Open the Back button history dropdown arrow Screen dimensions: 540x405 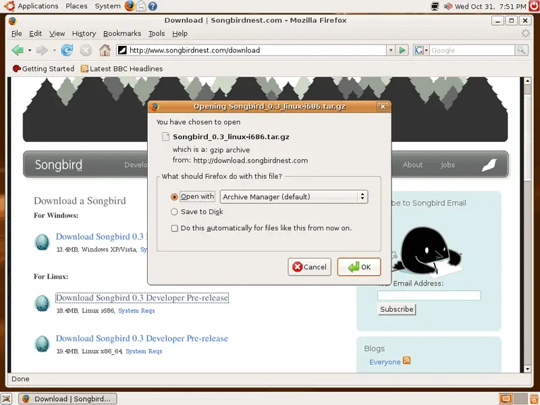[x=30, y=50]
